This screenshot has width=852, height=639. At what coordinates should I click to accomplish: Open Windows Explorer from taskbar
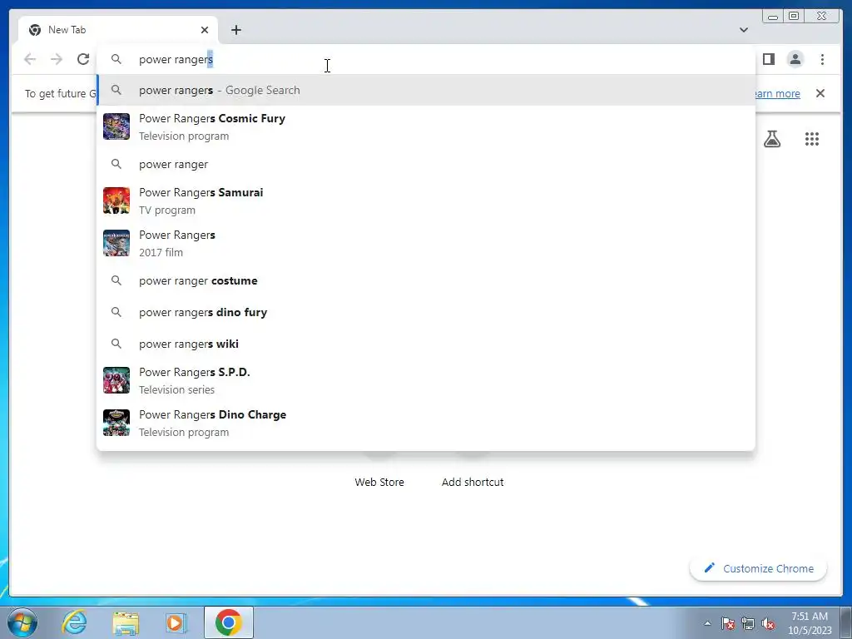(126, 622)
